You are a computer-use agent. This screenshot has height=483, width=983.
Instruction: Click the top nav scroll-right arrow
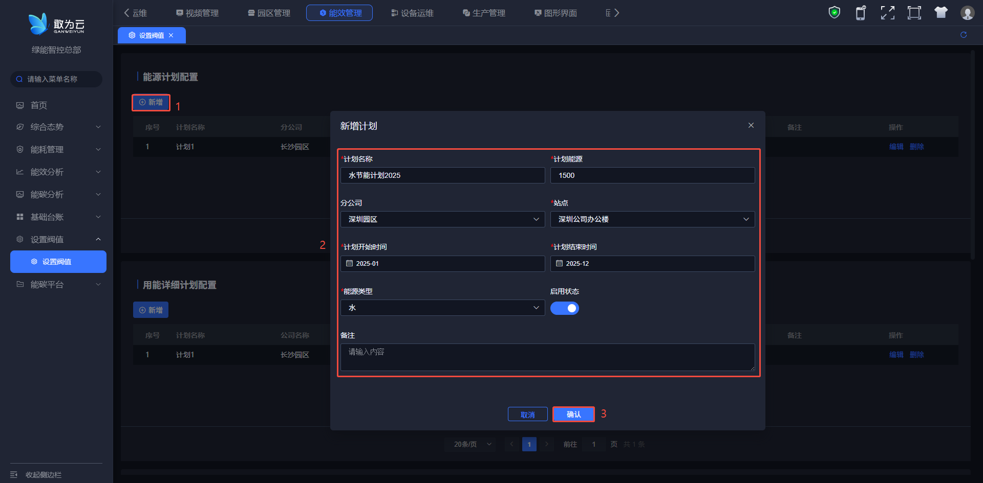tap(617, 13)
